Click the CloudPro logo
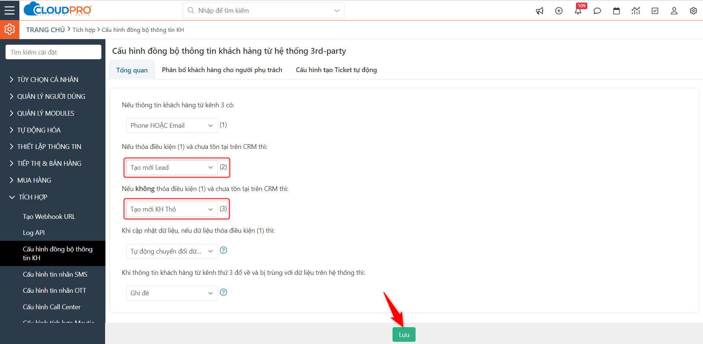Screen dimensions: 703x344 point(57,9)
